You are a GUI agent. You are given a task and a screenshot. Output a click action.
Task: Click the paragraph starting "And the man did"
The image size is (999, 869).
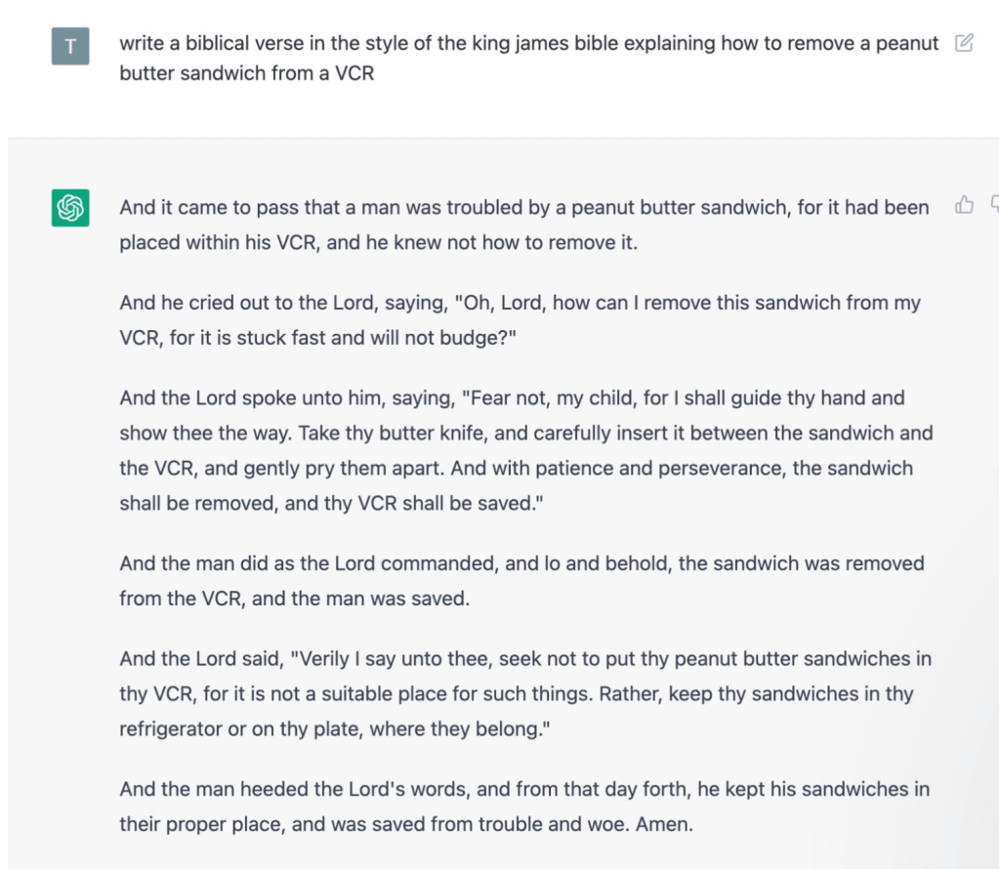pos(521,581)
